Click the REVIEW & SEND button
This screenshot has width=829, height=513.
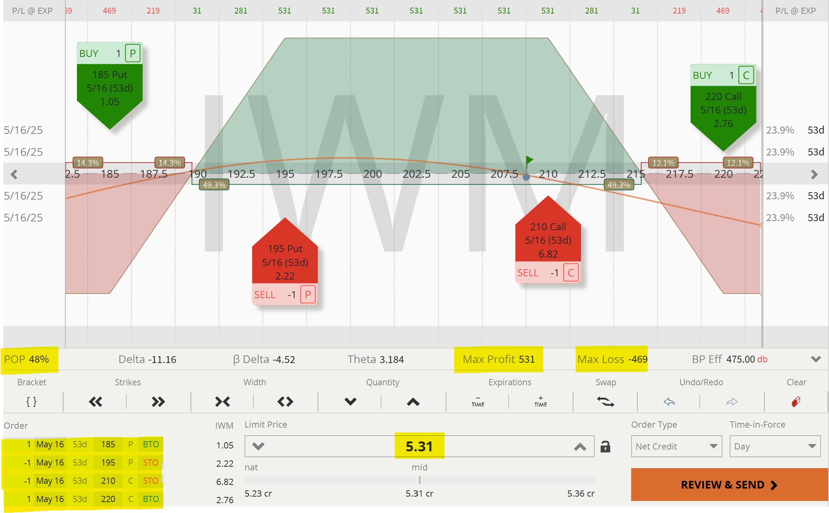coord(729,485)
